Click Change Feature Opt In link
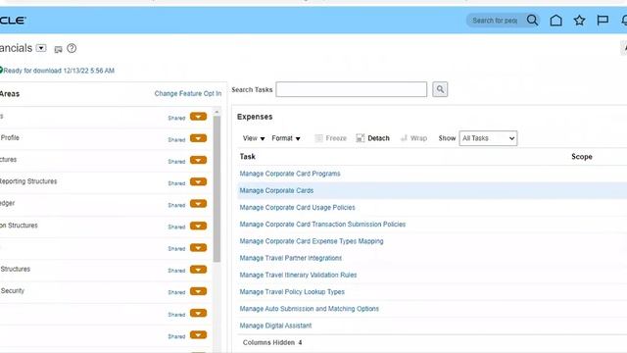627x353 pixels. coord(187,93)
